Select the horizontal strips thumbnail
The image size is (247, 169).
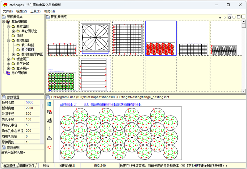point(95,74)
